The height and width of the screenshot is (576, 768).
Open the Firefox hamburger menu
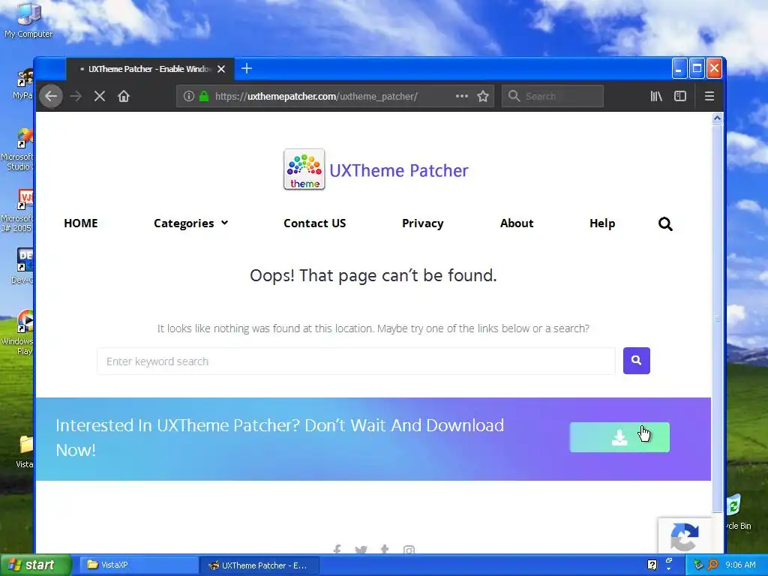point(709,96)
